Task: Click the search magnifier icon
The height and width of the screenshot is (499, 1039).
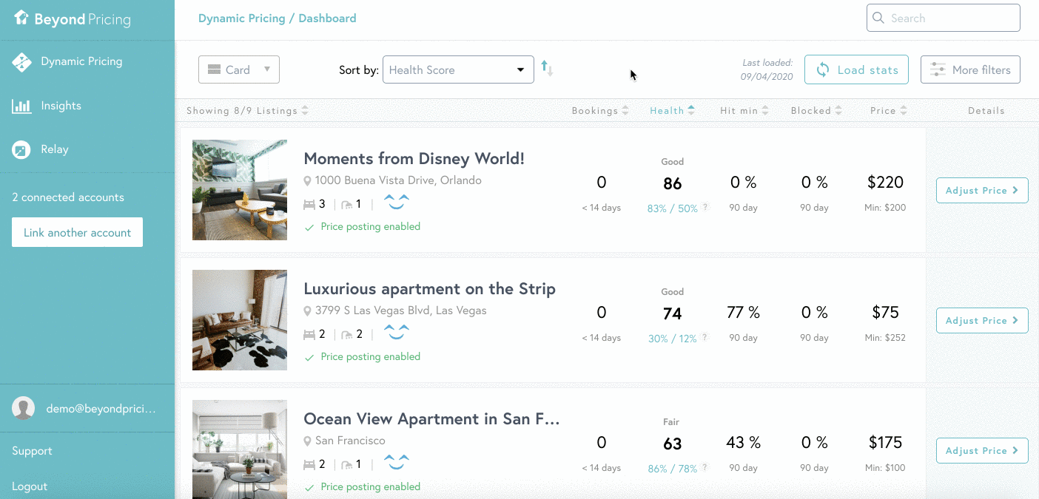Action: [x=878, y=18]
